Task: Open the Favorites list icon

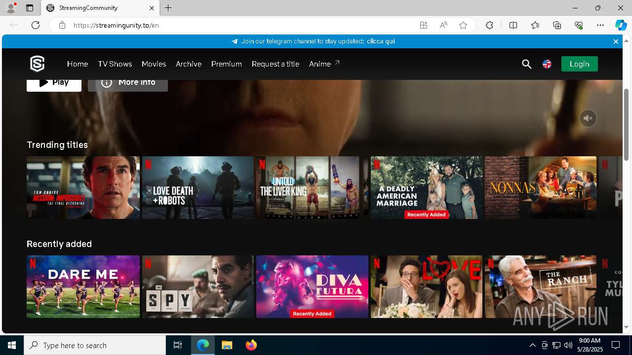Action: pyautogui.click(x=535, y=25)
